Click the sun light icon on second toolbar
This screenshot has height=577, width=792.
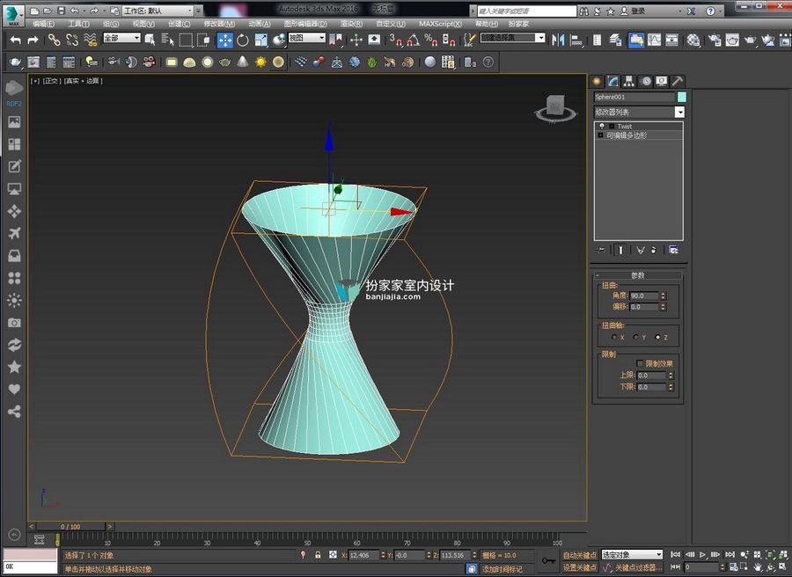[260, 62]
